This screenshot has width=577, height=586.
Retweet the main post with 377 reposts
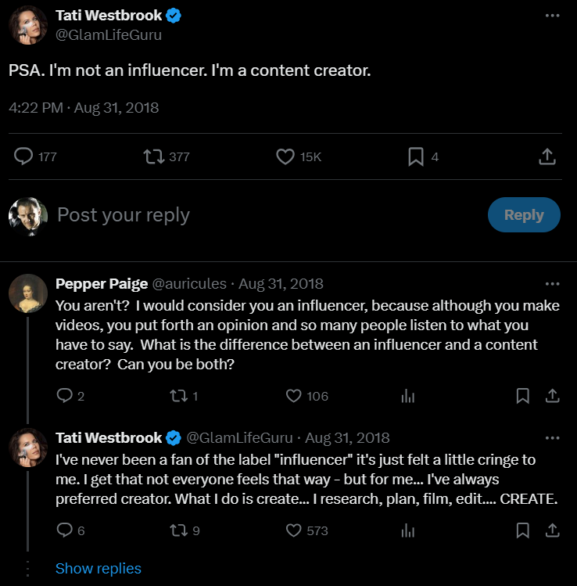coord(155,156)
